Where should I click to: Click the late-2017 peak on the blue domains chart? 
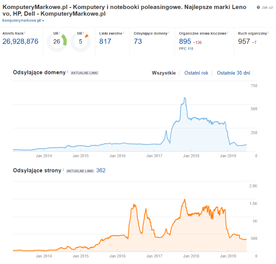185,98
